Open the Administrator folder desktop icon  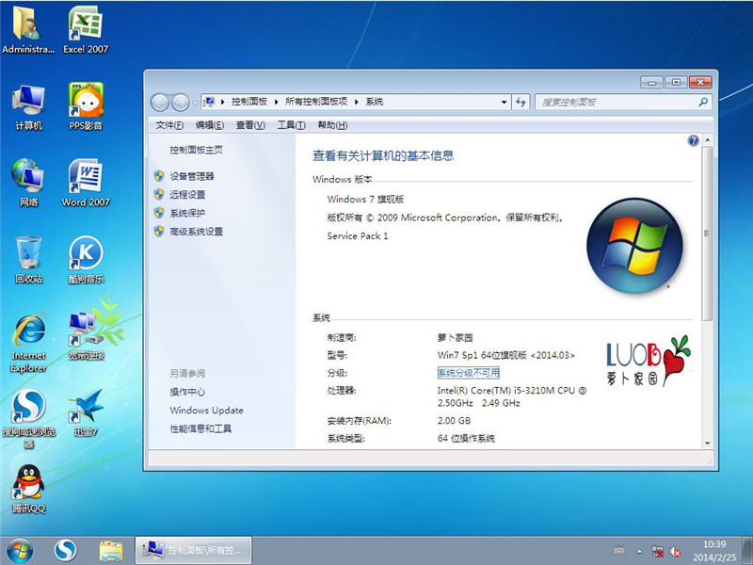(x=28, y=30)
